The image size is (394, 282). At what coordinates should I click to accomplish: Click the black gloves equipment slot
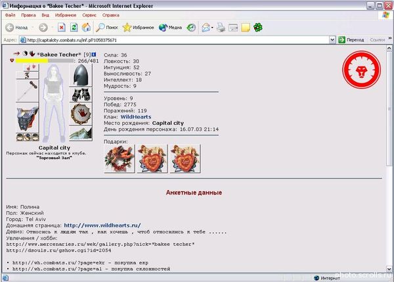[x=81, y=95]
